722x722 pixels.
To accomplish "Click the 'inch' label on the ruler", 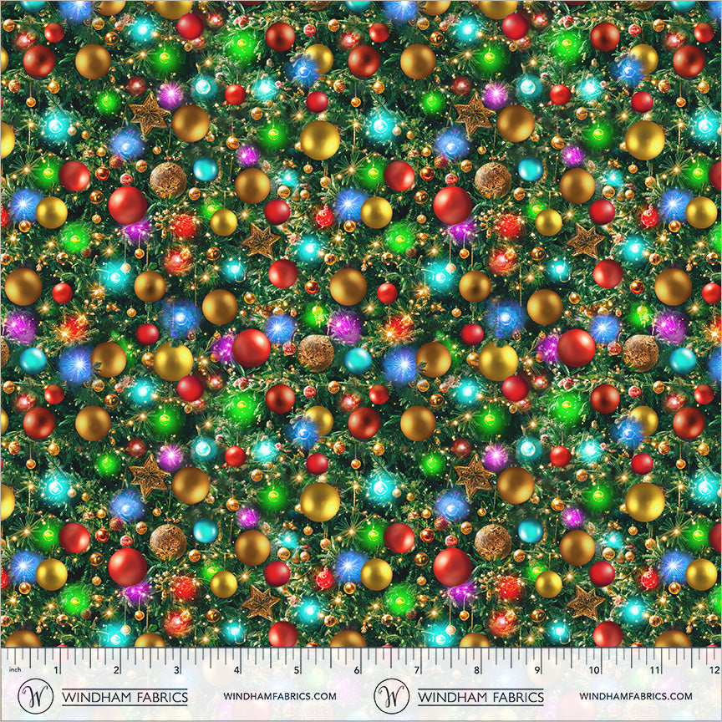I will tap(13, 670).
